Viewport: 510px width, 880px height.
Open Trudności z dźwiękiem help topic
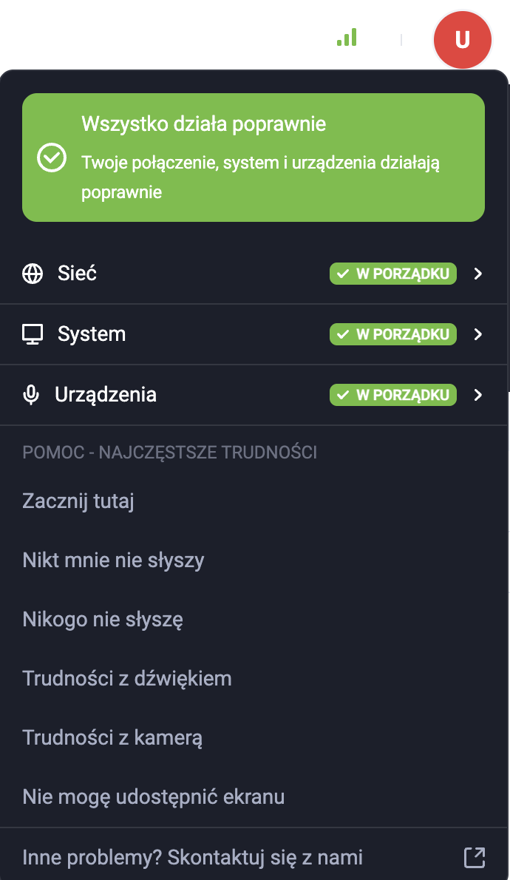127,679
